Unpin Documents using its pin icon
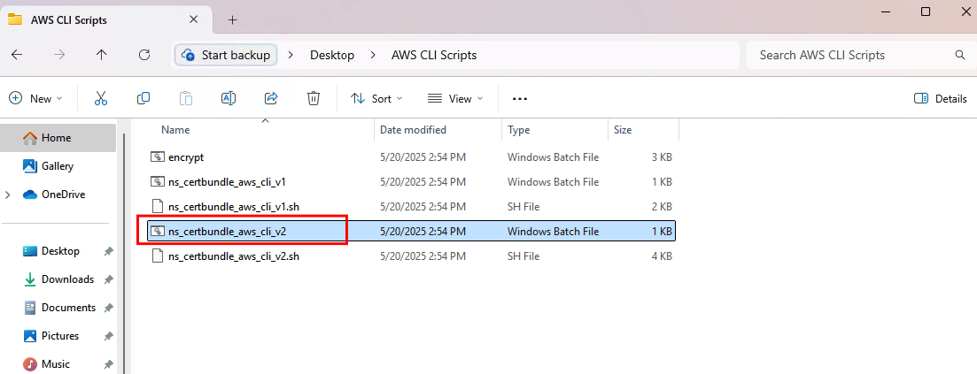 108,308
